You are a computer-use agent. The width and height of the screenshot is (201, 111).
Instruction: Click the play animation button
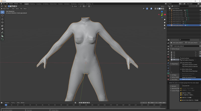pyautogui.click(x=85, y=103)
